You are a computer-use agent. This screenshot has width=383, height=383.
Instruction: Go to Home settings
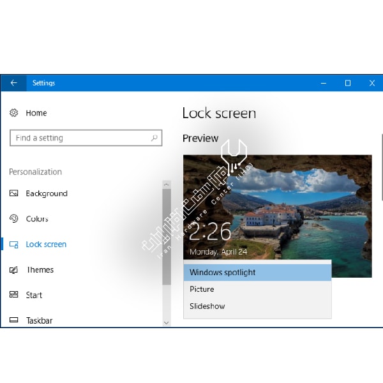point(36,113)
